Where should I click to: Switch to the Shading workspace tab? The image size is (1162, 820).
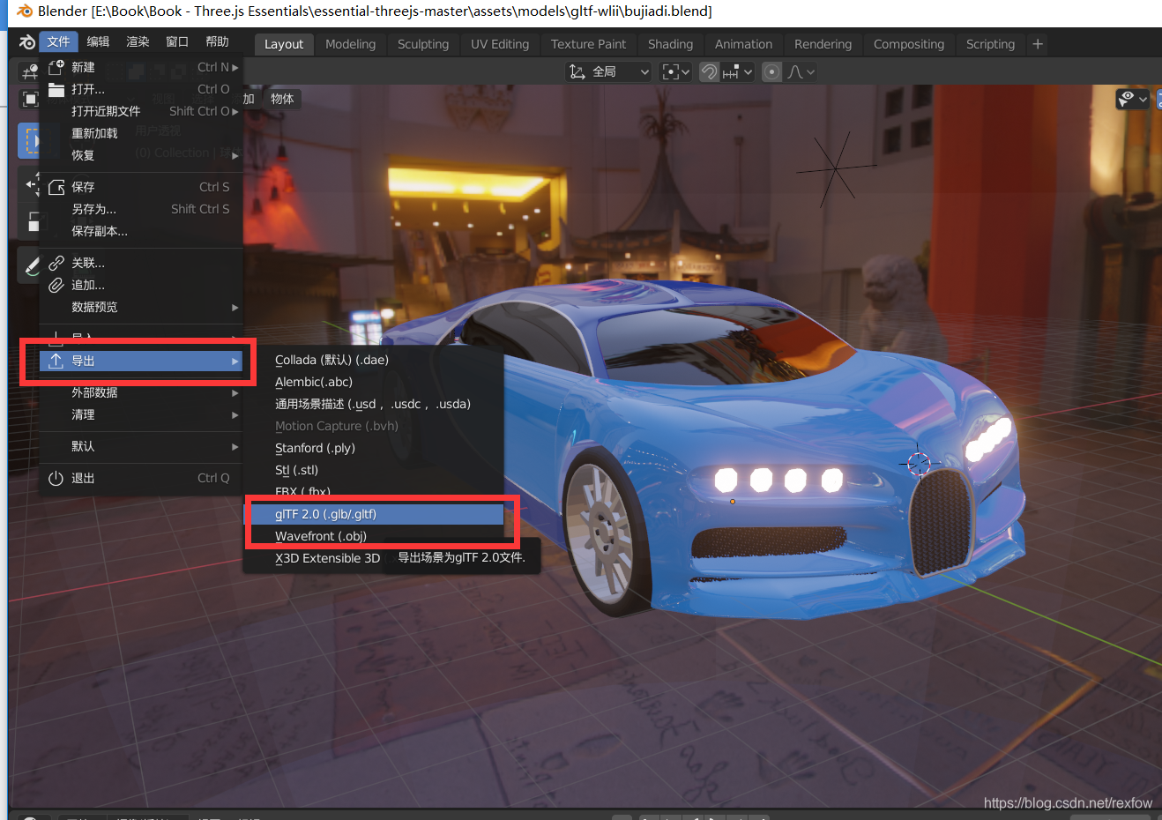click(x=670, y=44)
